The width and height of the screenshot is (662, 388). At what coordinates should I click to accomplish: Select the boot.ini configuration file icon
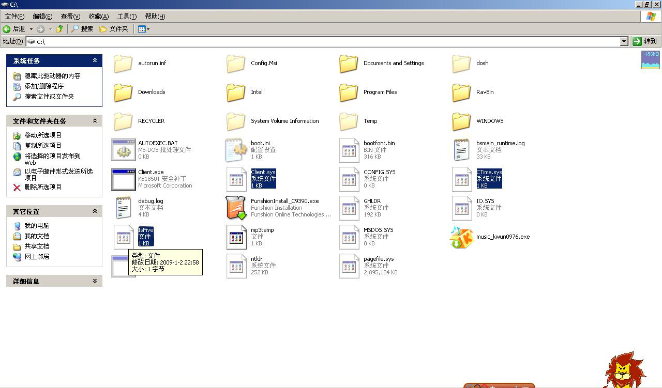[x=236, y=150]
